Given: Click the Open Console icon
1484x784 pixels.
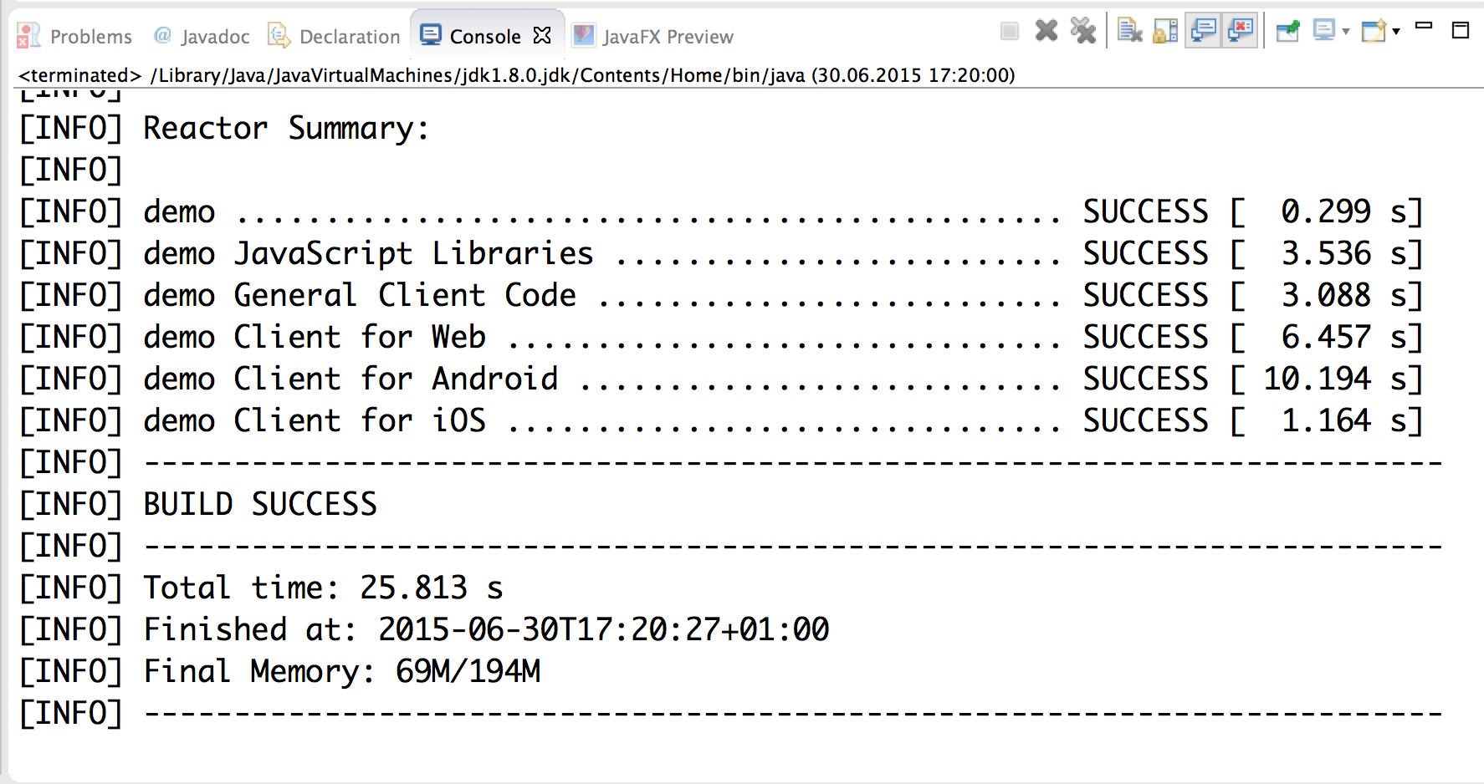Looking at the screenshot, I should 1374,32.
